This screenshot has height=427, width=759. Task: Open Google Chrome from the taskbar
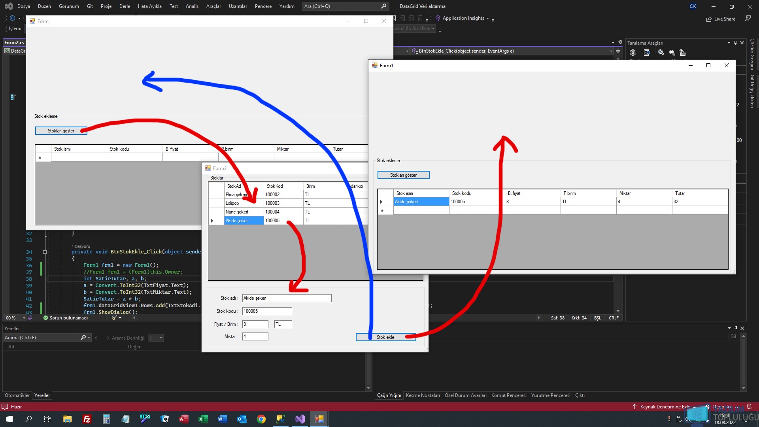coord(261,419)
